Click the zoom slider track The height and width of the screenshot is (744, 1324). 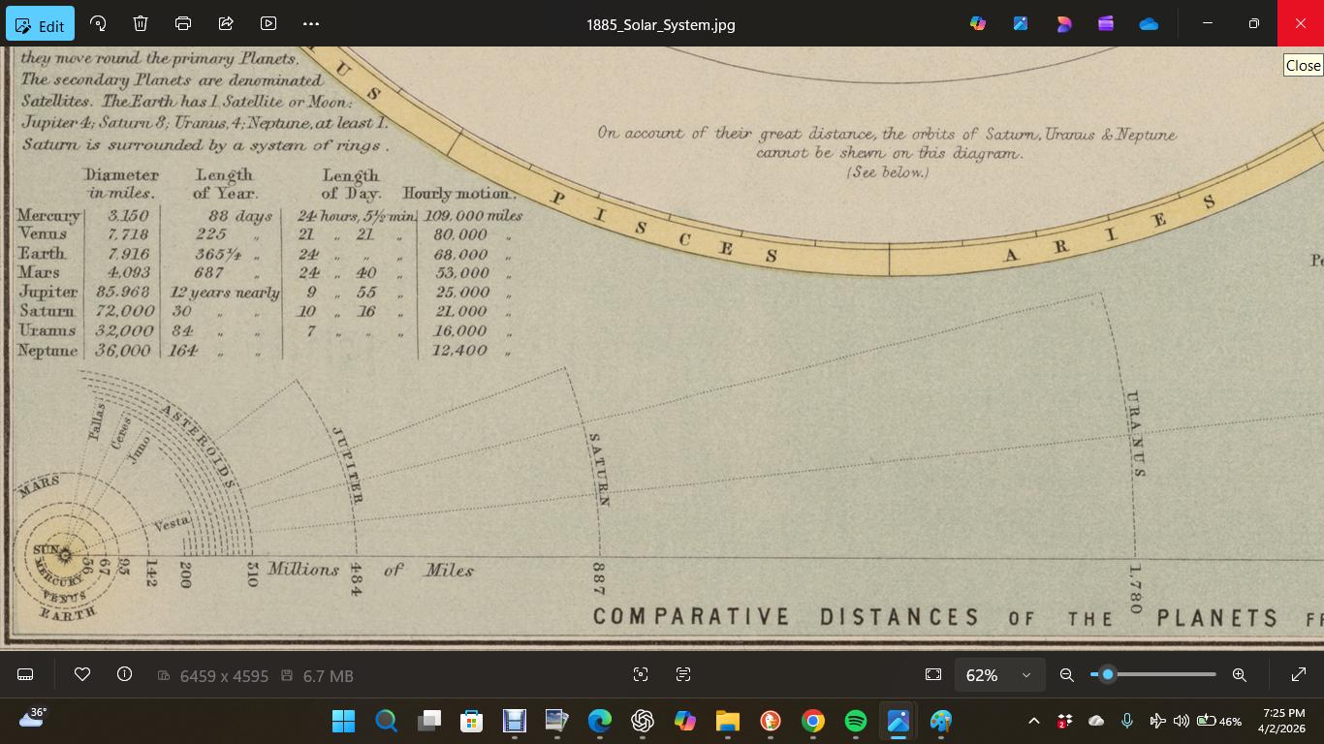[x=1153, y=674]
